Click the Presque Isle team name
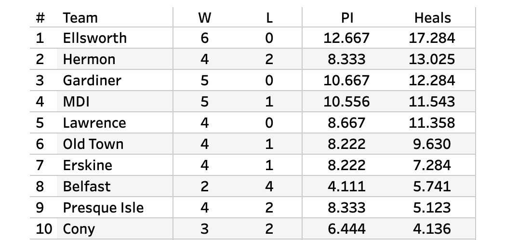Viewport: 505px width, 240px height. (x=103, y=208)
